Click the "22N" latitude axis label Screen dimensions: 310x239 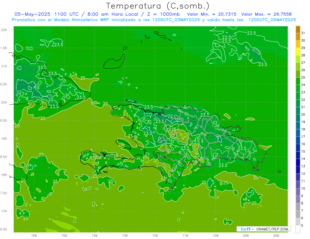(4, 30)
